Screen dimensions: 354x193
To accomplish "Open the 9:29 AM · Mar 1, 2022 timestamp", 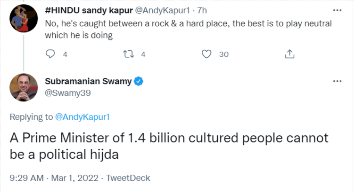I will point(54,178).
